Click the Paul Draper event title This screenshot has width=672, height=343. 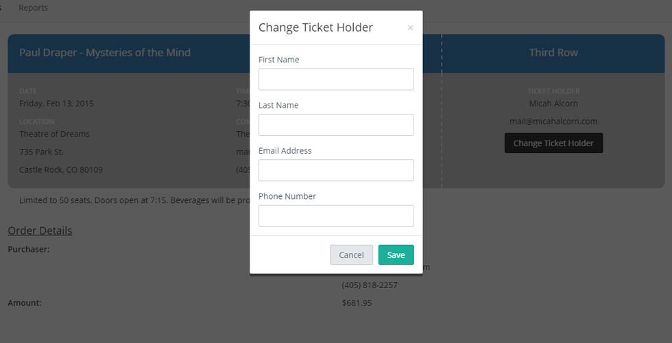coord(105,52)
